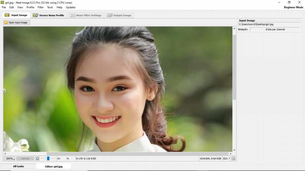This screenshot has height=171, width=305.
Task: Select the Input Image tab icon
Action: 7,15
